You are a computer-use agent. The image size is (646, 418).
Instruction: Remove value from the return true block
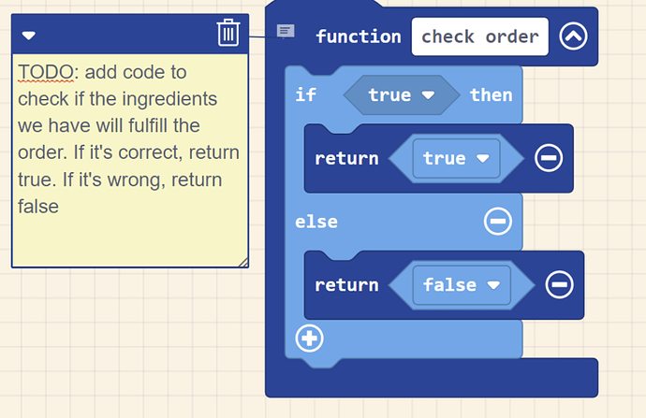tap(549, 158)
